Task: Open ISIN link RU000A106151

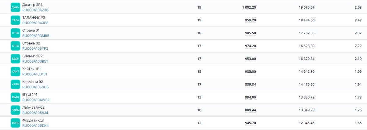Action: (35, 74)
